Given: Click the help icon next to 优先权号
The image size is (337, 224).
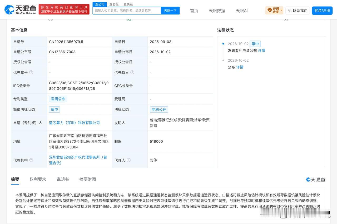Looking at the screenshot, I should click(x=31, y=72).
